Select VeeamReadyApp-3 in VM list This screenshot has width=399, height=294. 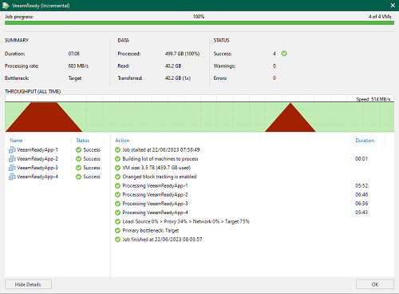(38, 168)
